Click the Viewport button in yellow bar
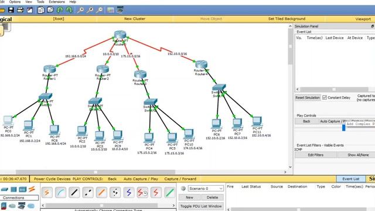Viewport: 375px width, 211px height. pyautogui.click(x=363, y=19)
